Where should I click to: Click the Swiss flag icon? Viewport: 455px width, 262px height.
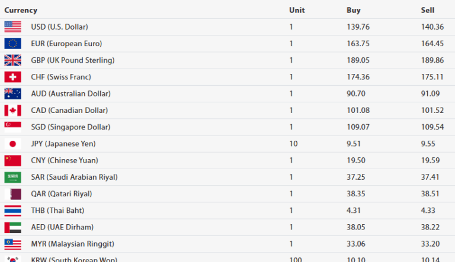[x=12, y=77]
